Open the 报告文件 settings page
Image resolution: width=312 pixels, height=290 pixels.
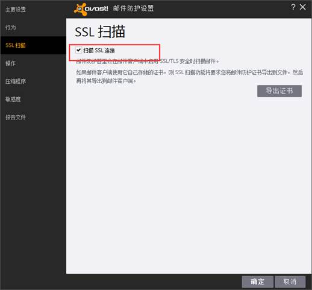pyautogui.click(x=16, y=117)
